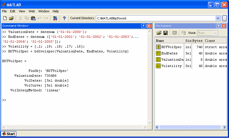Click the empty command prompt line
The width and height of the screenshot is (229, 138).
[74, 100]
